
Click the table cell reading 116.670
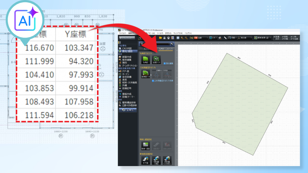(39, 48)
